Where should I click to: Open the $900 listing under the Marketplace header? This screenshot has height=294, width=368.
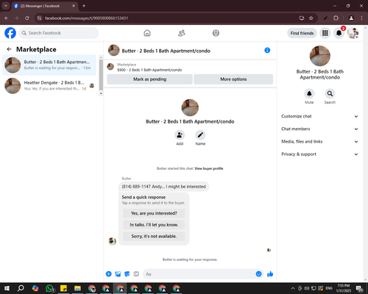(149, 70)
